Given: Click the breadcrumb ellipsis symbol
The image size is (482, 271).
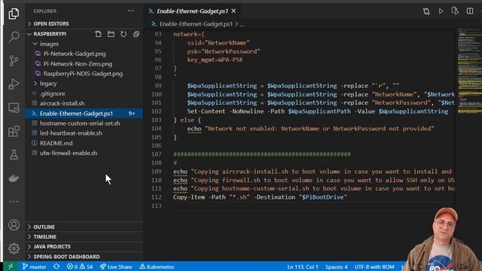Looking at the screenshot, I should click(x=243, y=24).
